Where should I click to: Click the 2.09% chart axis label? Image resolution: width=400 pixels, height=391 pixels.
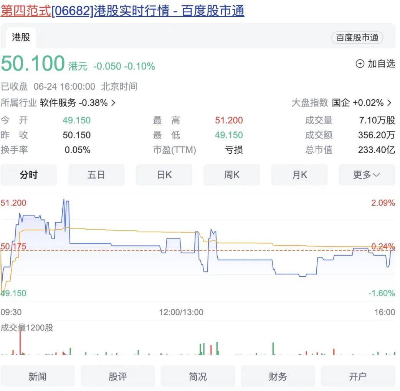pyautogui.click(x=383, y=203)
